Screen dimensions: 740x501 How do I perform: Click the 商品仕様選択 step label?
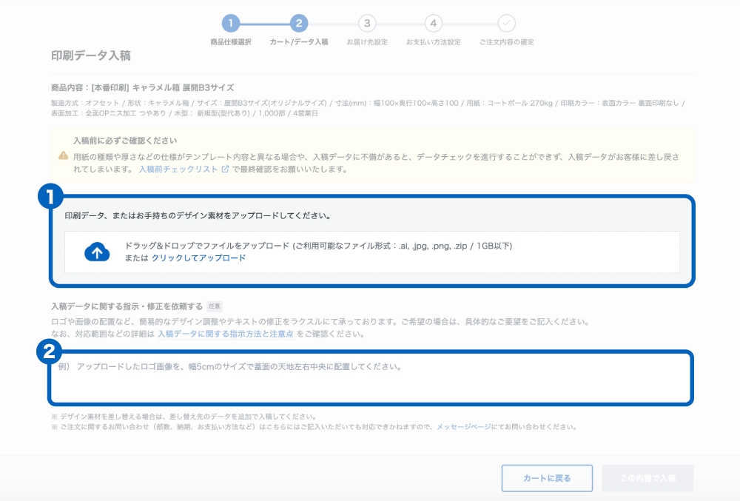[231, 42]
